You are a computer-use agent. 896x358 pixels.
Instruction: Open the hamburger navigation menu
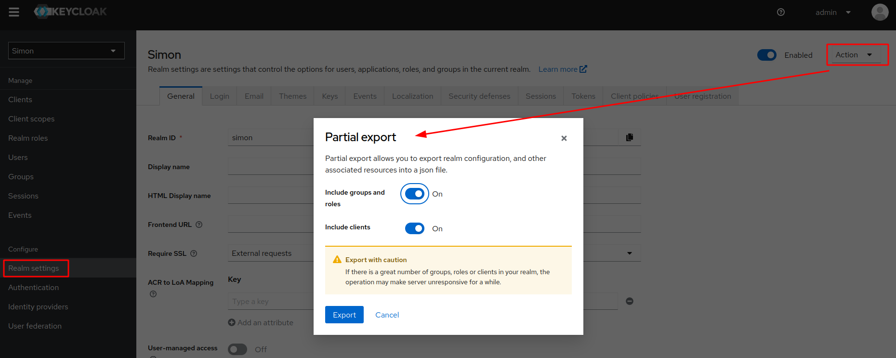tap(14, 12)
